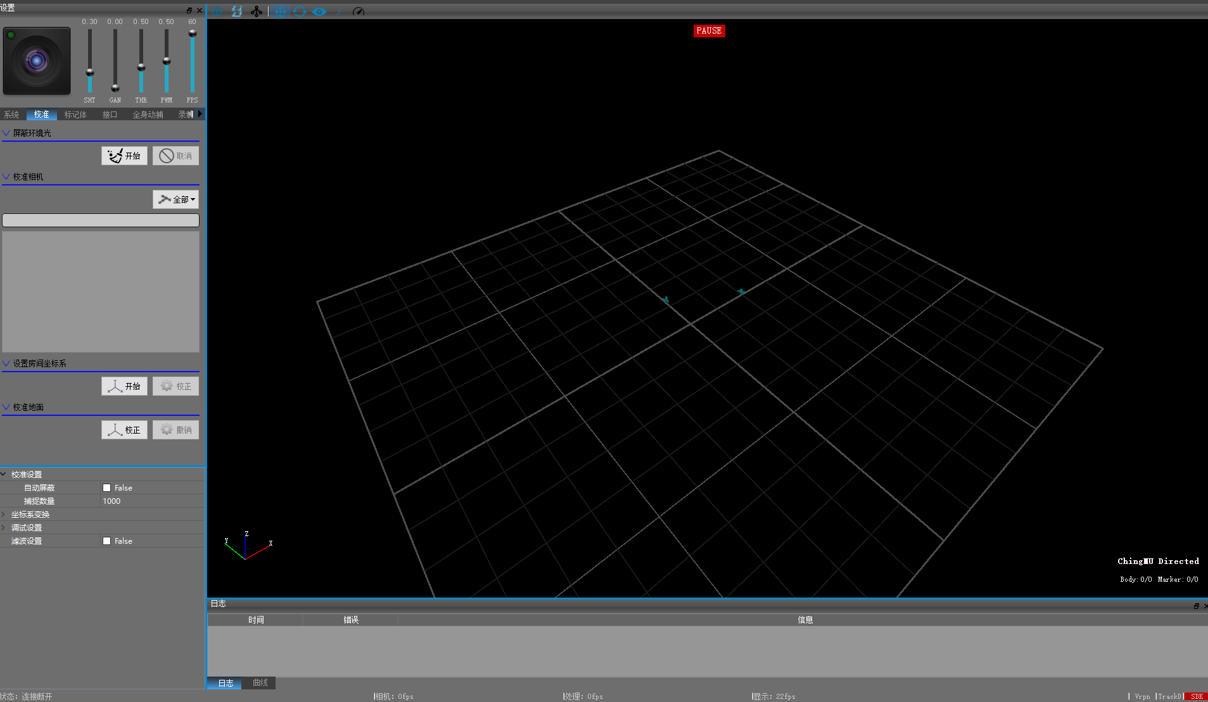Click the XYZ axis gizmo
Screen dimensions: 1208x702
click(247, 546)
